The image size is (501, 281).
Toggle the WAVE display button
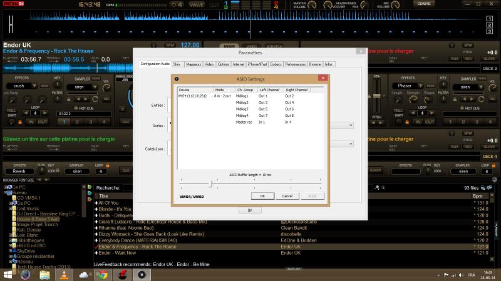click(x=197, y=4)
